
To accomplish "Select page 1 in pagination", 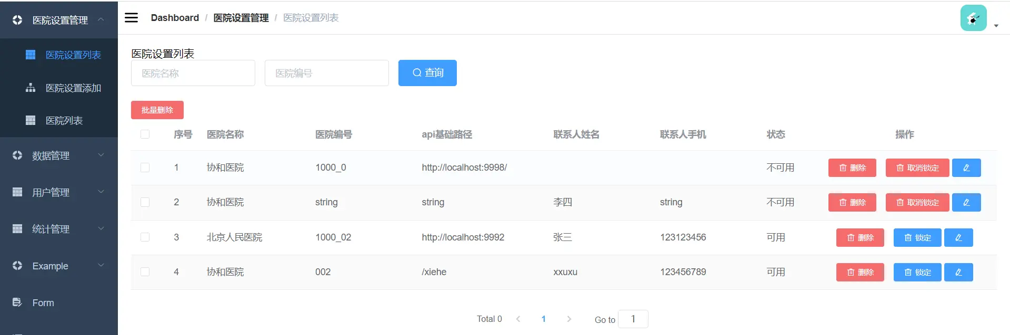I will click(x=544, y=319).
